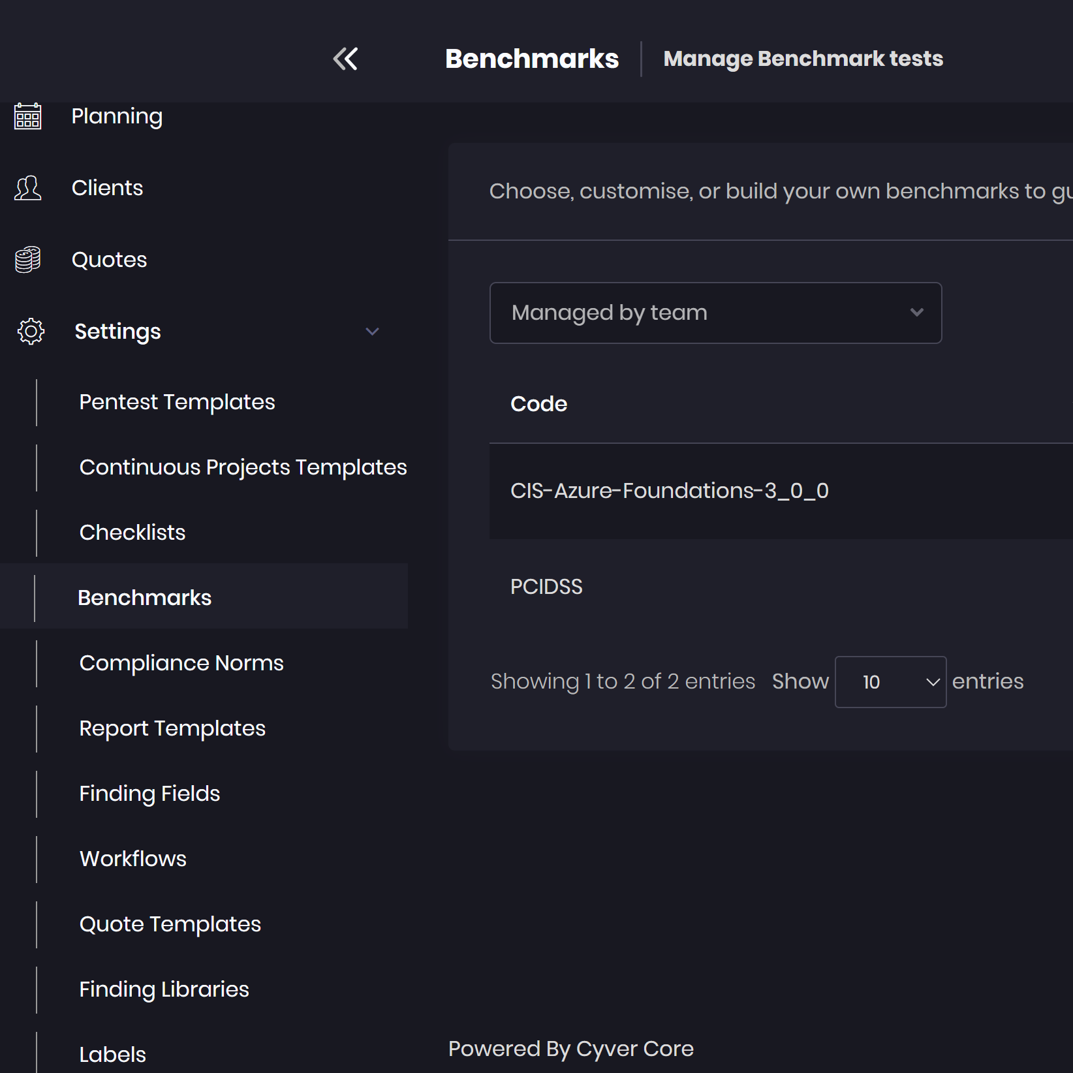1073x1073 pixels.
Task: Go to Pentest Templates
Action: pyautogui.click(x=177, y=402)
